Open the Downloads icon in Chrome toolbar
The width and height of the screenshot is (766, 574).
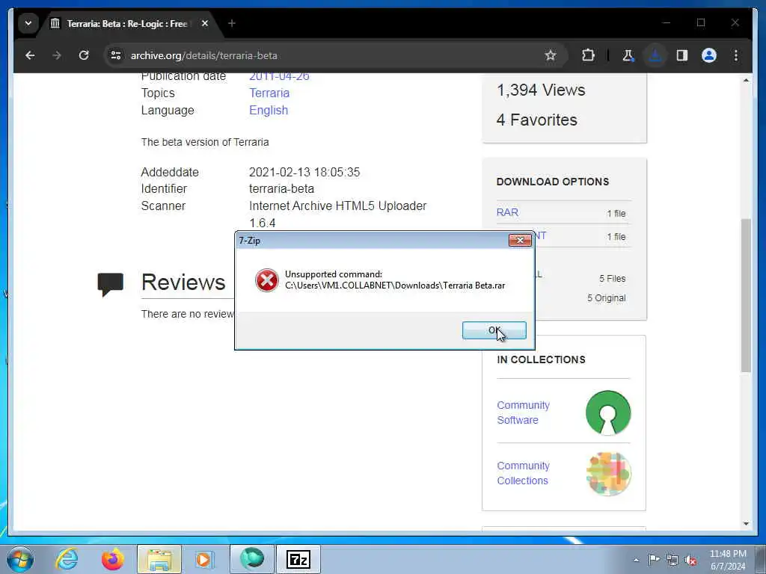coord(655,55)
